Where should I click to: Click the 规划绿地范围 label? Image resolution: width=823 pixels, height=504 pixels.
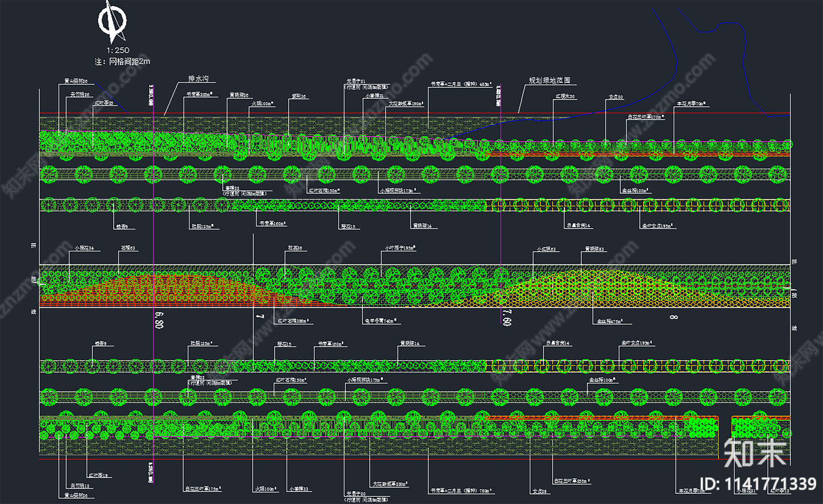click(550, 80)
